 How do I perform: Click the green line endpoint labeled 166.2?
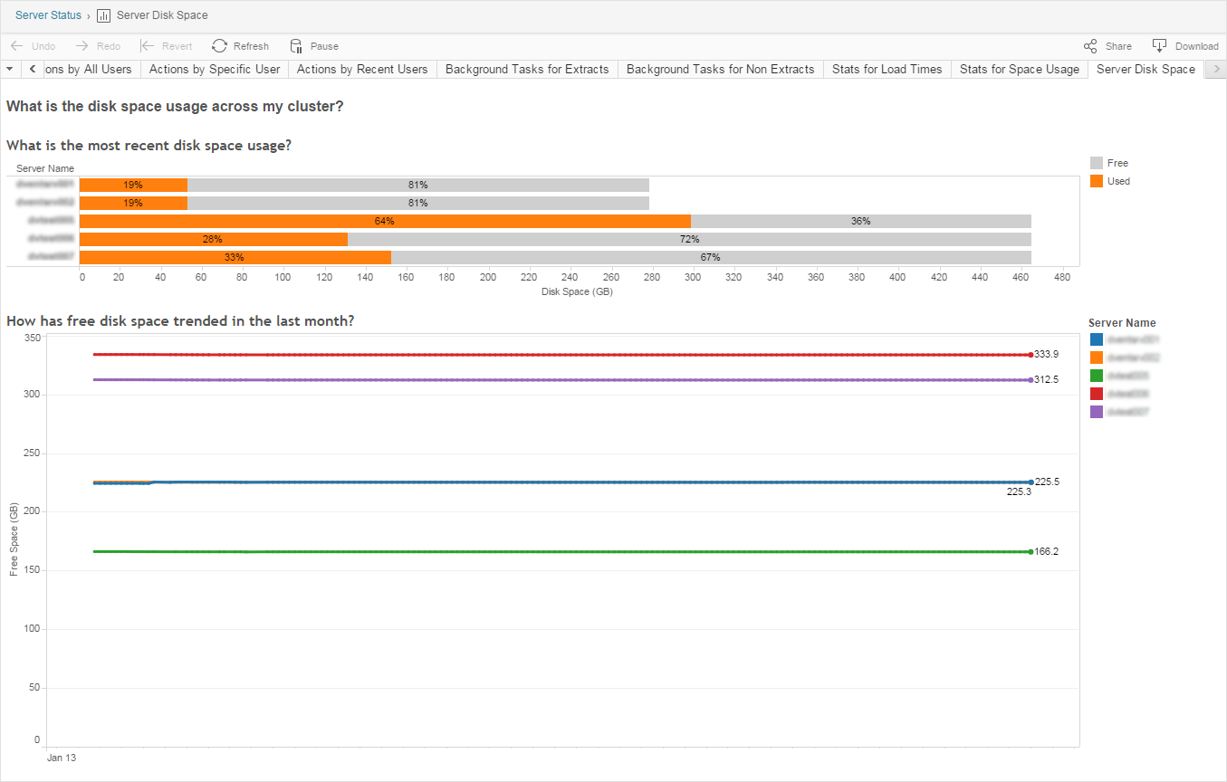click(1030, 551)
